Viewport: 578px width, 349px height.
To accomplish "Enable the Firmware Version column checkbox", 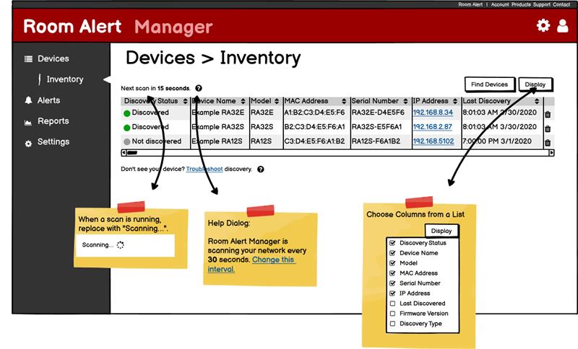I will pos(392,314).
